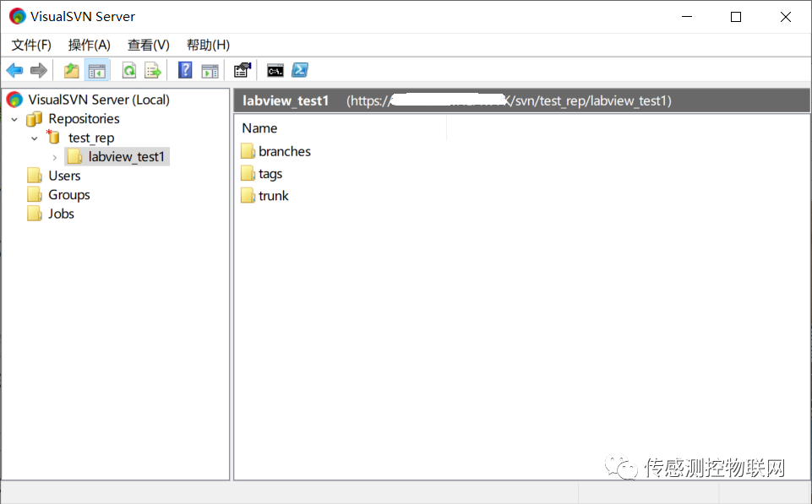Select the Groups node

(x=69, y=194)
